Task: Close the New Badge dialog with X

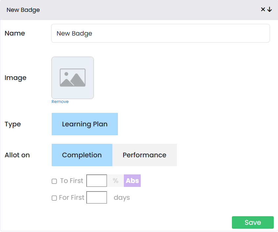Action: point(263,10)
